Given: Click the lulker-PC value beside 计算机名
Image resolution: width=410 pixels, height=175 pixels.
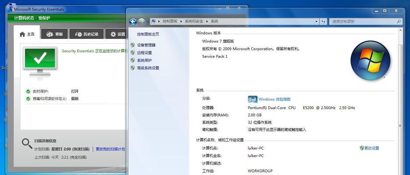Looking at the screenshot, I should pyautogui.click(x=256, y=148).
